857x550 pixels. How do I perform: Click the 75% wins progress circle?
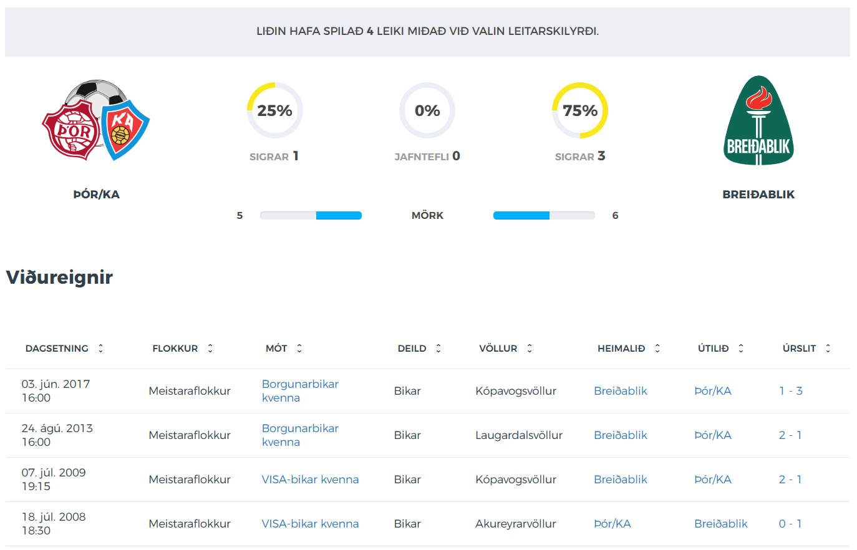580,110
